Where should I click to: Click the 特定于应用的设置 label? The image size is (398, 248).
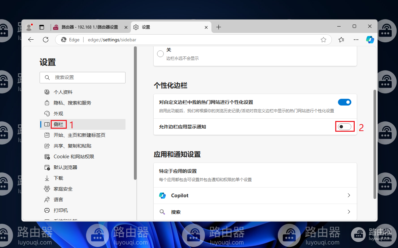[x=178, y=171]
